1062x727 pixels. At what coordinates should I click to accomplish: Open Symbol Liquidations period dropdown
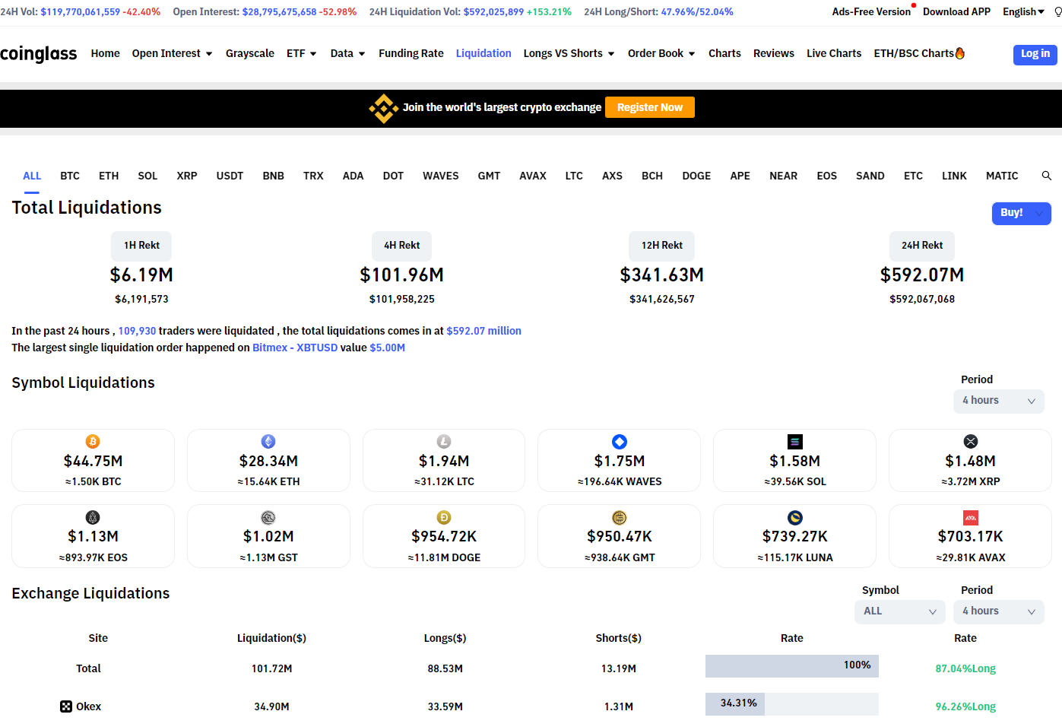(999, 401)
